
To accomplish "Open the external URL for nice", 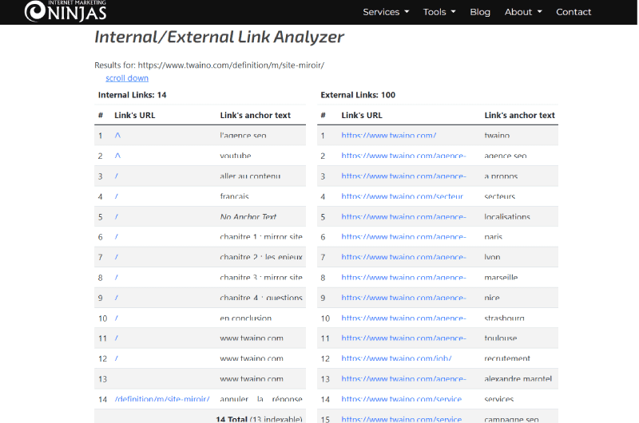I will pyautogui.click(x=403, y=298).
